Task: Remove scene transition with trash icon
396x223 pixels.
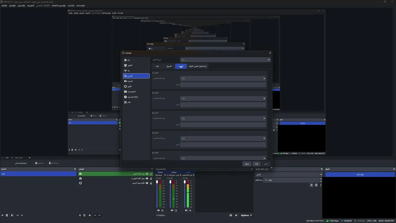Action: pos(316,185)
